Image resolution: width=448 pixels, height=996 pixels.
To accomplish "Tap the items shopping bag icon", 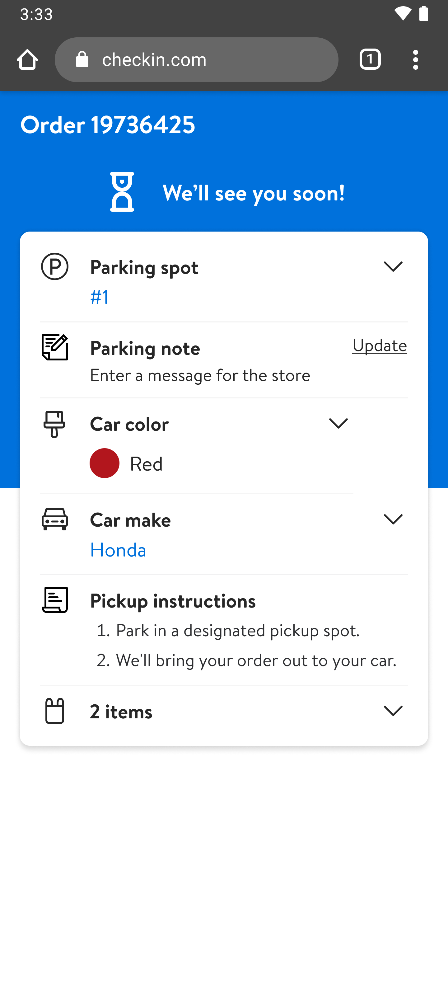I will (55, 711).
